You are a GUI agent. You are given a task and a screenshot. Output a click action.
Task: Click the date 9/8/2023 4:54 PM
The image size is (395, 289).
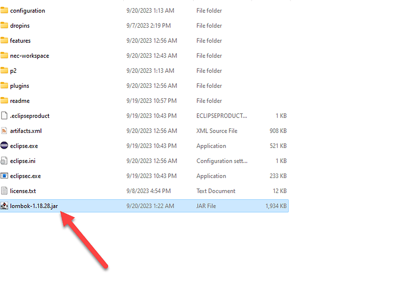coord(149,191)
